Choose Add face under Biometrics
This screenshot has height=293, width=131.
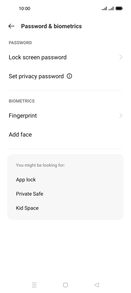65,134
